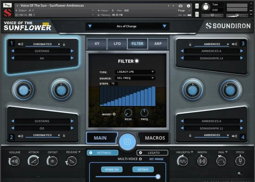This screenshot has width=255, height=182.
Task: Click the Vib.Depth knob icon
Action: [183, 161]
